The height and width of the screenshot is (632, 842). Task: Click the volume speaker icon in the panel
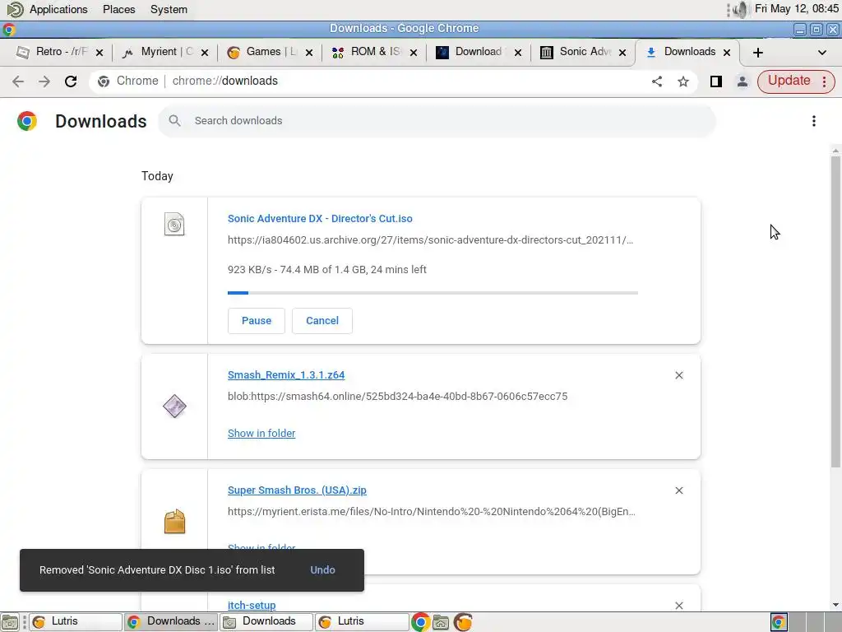pyautogui.click(x=741, y=10)
